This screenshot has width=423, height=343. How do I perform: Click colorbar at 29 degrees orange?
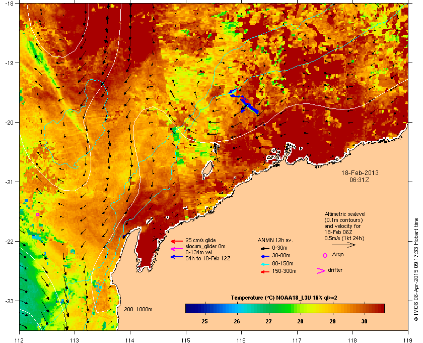pos(332,308)
